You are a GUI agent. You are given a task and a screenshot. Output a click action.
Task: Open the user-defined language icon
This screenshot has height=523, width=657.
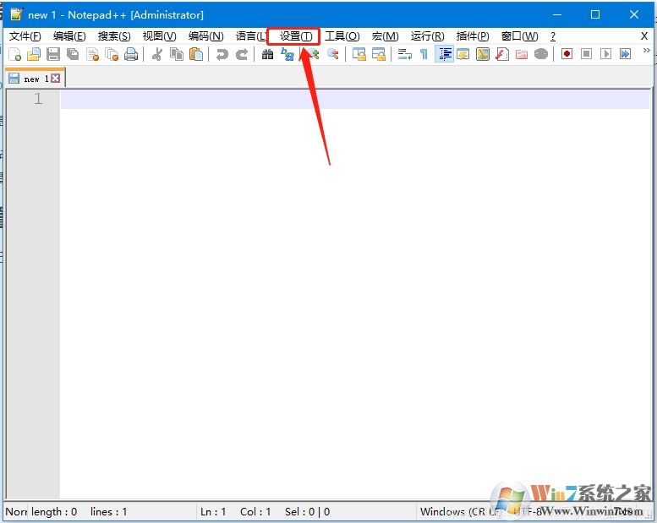pos(463,54)
